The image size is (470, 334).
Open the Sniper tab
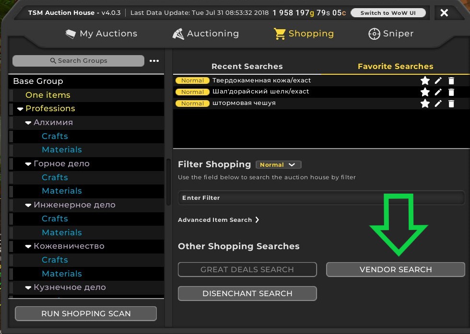click(391, 34)
